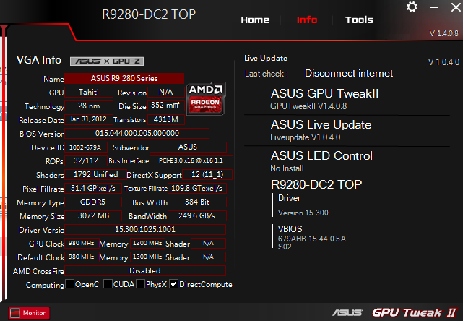
Task: Open the Monitor panel button
Action: tap(29, 313)
